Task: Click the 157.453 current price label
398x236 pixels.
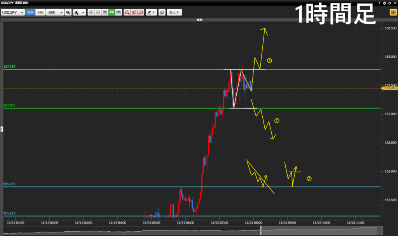Action: [390, 88]
